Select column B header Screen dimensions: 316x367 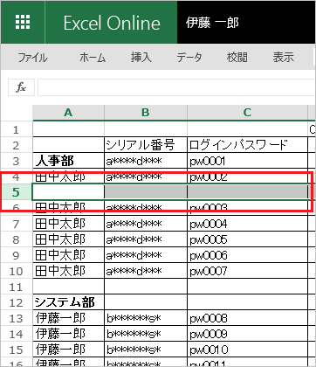pyautogui.click(x=146, y=113)
